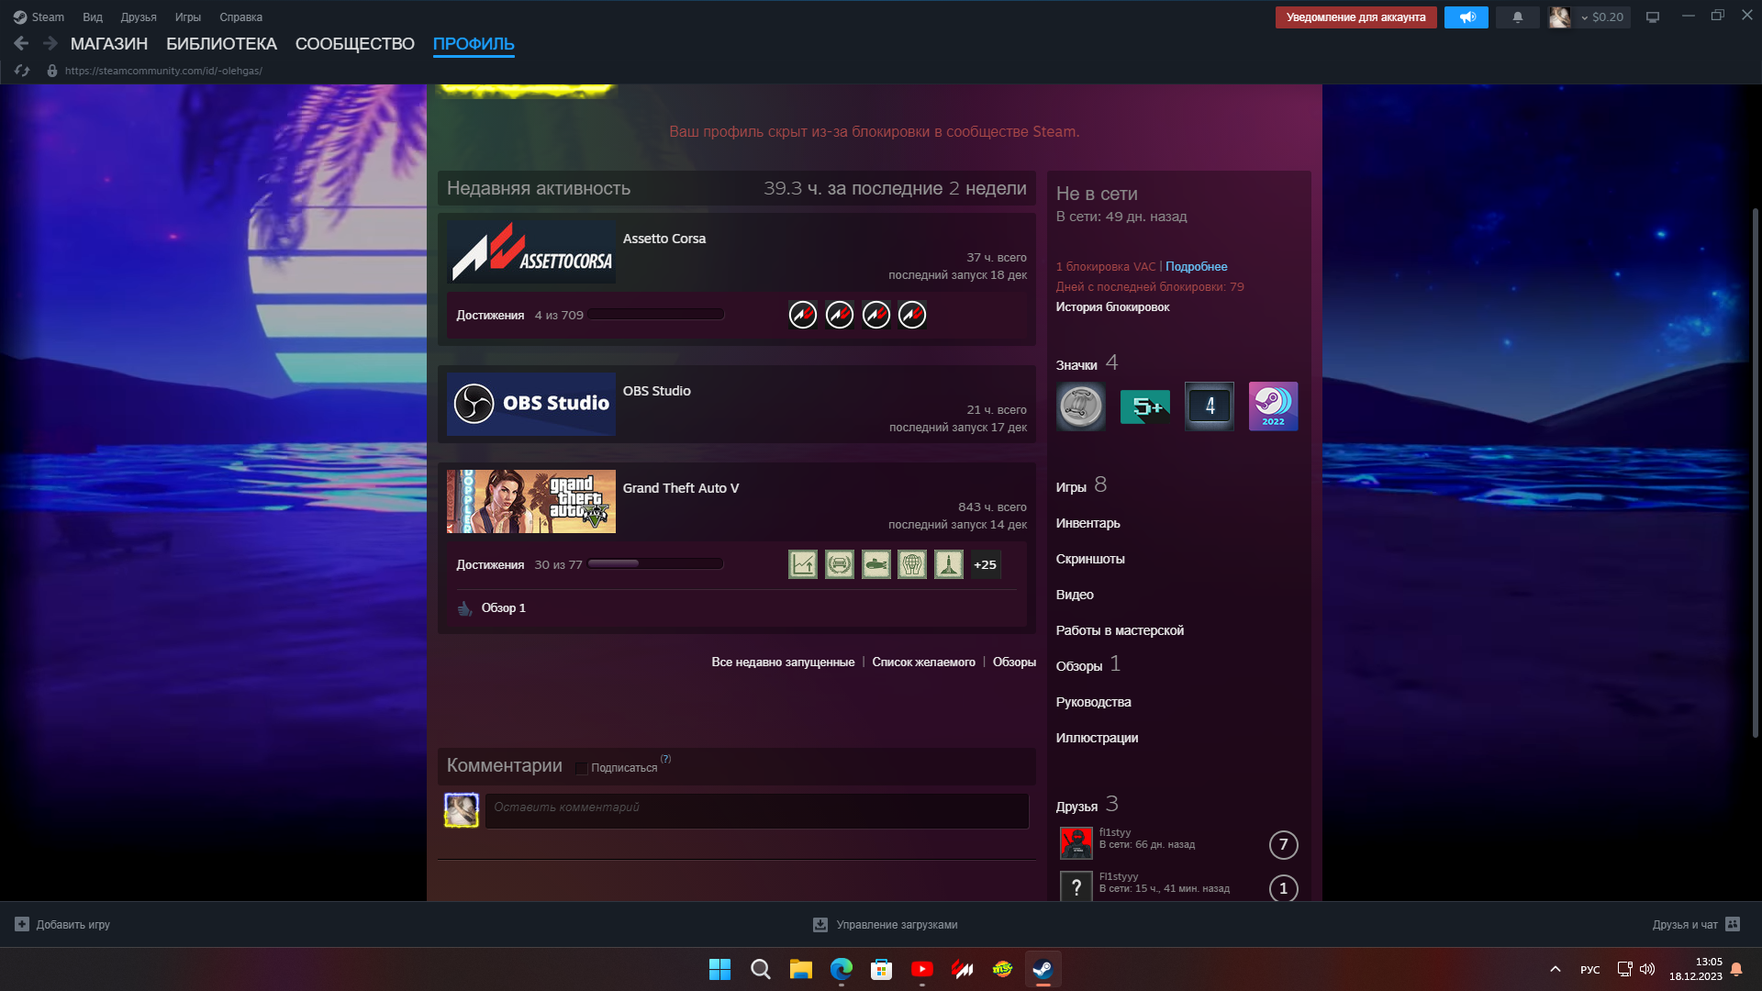Viewport: 1762px width, 991px height.
Task: Open the notifications bell
Action: (1518, 17)
